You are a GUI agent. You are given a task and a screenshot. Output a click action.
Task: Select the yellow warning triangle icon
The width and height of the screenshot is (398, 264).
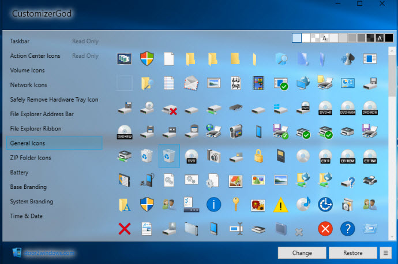click(281, 204)
